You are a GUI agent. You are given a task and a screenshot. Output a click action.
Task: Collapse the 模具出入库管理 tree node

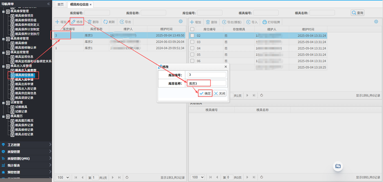click(x=4, y=66)
